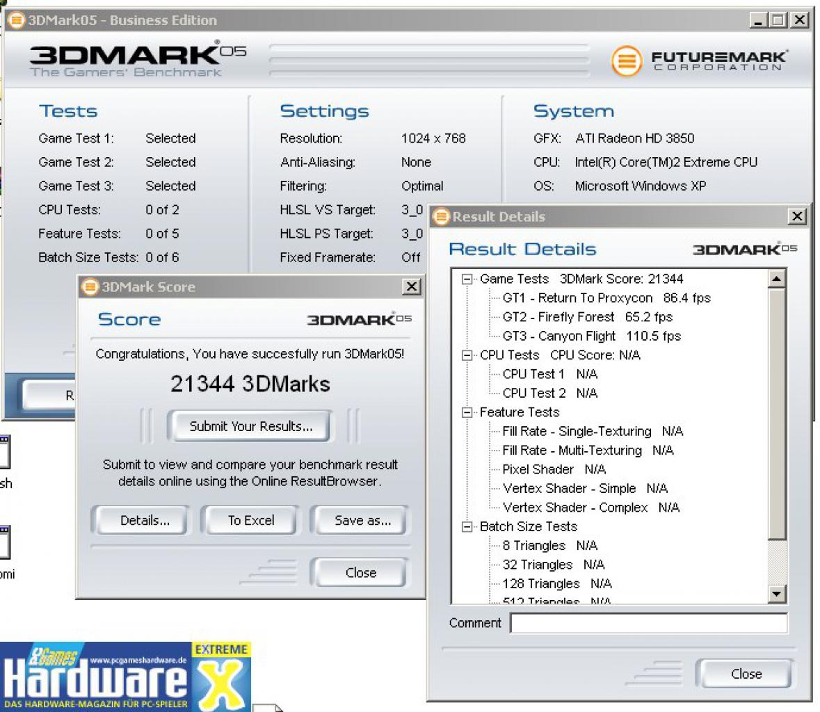
Task: Collapse the Feature Tests tree node
Action: [467, 412]
